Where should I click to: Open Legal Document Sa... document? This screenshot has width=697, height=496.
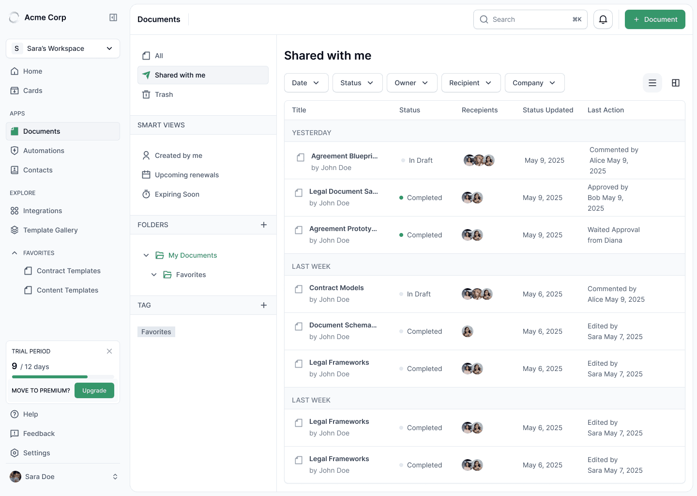(344, 191)
